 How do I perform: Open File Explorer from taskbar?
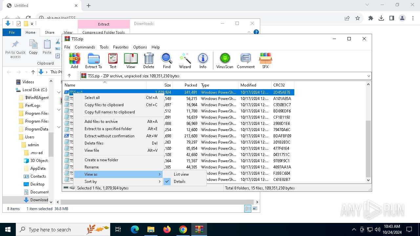click(x=151, y=229)
